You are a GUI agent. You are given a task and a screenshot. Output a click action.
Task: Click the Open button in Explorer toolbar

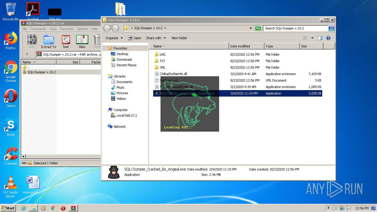click(x=135, y=38)
